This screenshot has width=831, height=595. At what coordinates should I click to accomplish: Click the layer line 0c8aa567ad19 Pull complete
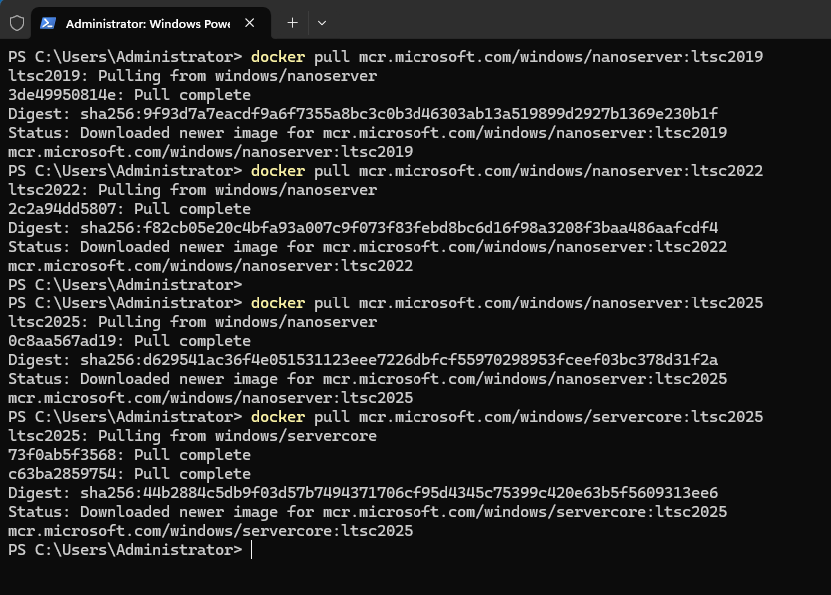(x=129, y=341)
